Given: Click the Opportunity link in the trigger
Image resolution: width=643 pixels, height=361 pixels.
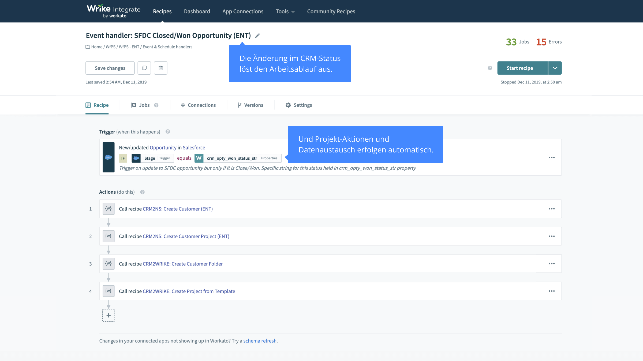Looking at the screenshot, I should point(163,148).
